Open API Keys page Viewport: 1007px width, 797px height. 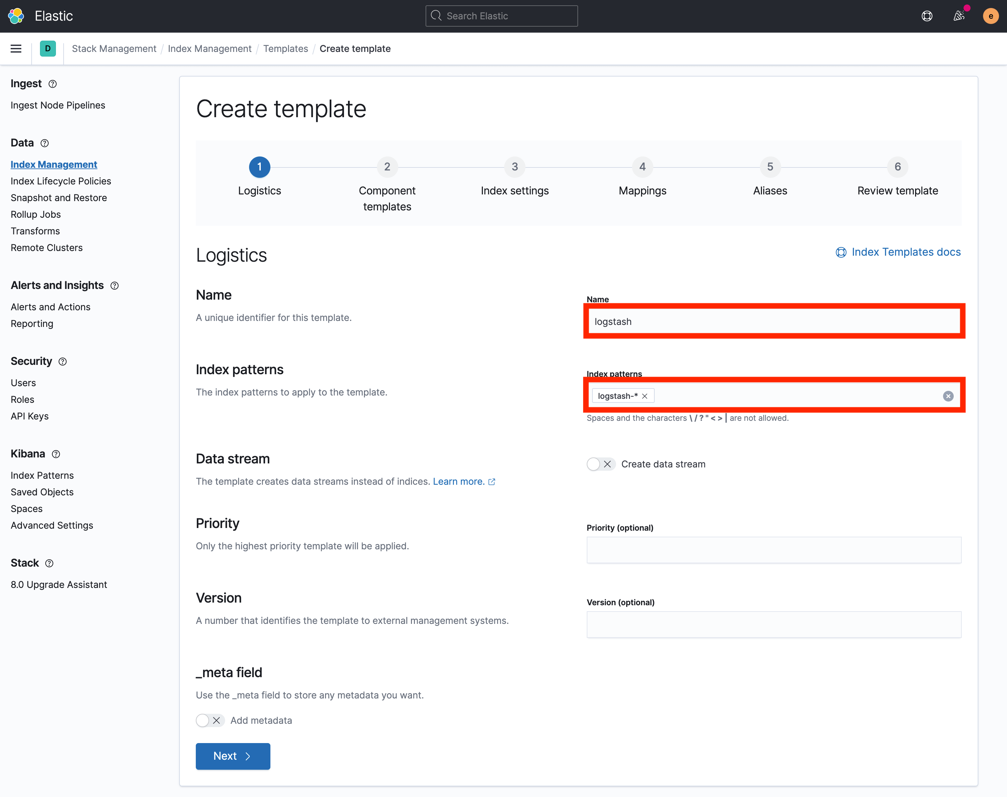[x=29, y=416]
